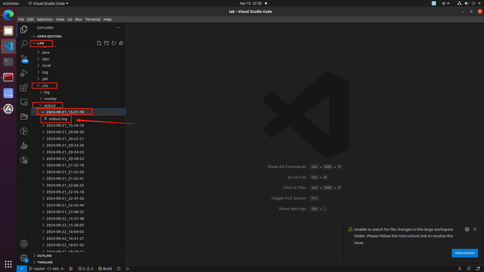Open the Search sidebar icon

(24, 44)
